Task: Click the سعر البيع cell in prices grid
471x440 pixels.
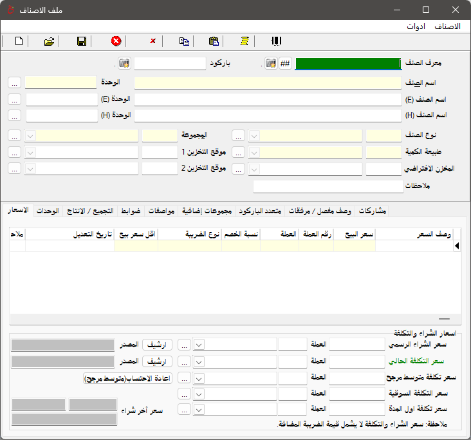Action: point(355,246)
